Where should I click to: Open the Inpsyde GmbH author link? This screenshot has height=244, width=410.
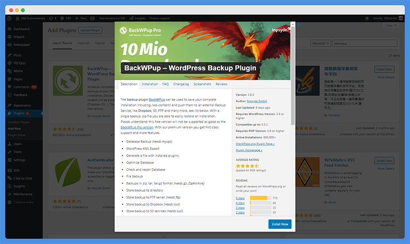pyautogui.click(x=257, y=101)
